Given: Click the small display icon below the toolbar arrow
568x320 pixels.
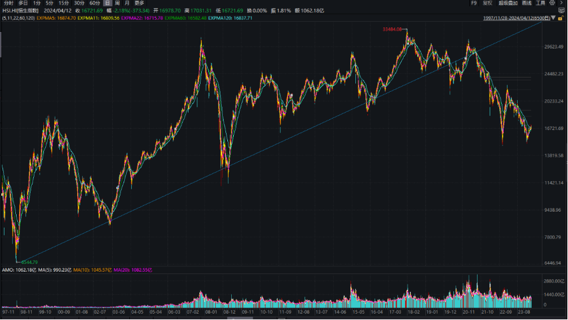Looking at the screenshot, I should pyautogui.click(x=563, y=11).
